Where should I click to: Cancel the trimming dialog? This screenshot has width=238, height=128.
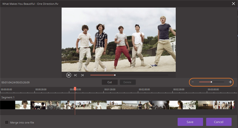click(219, 122)
